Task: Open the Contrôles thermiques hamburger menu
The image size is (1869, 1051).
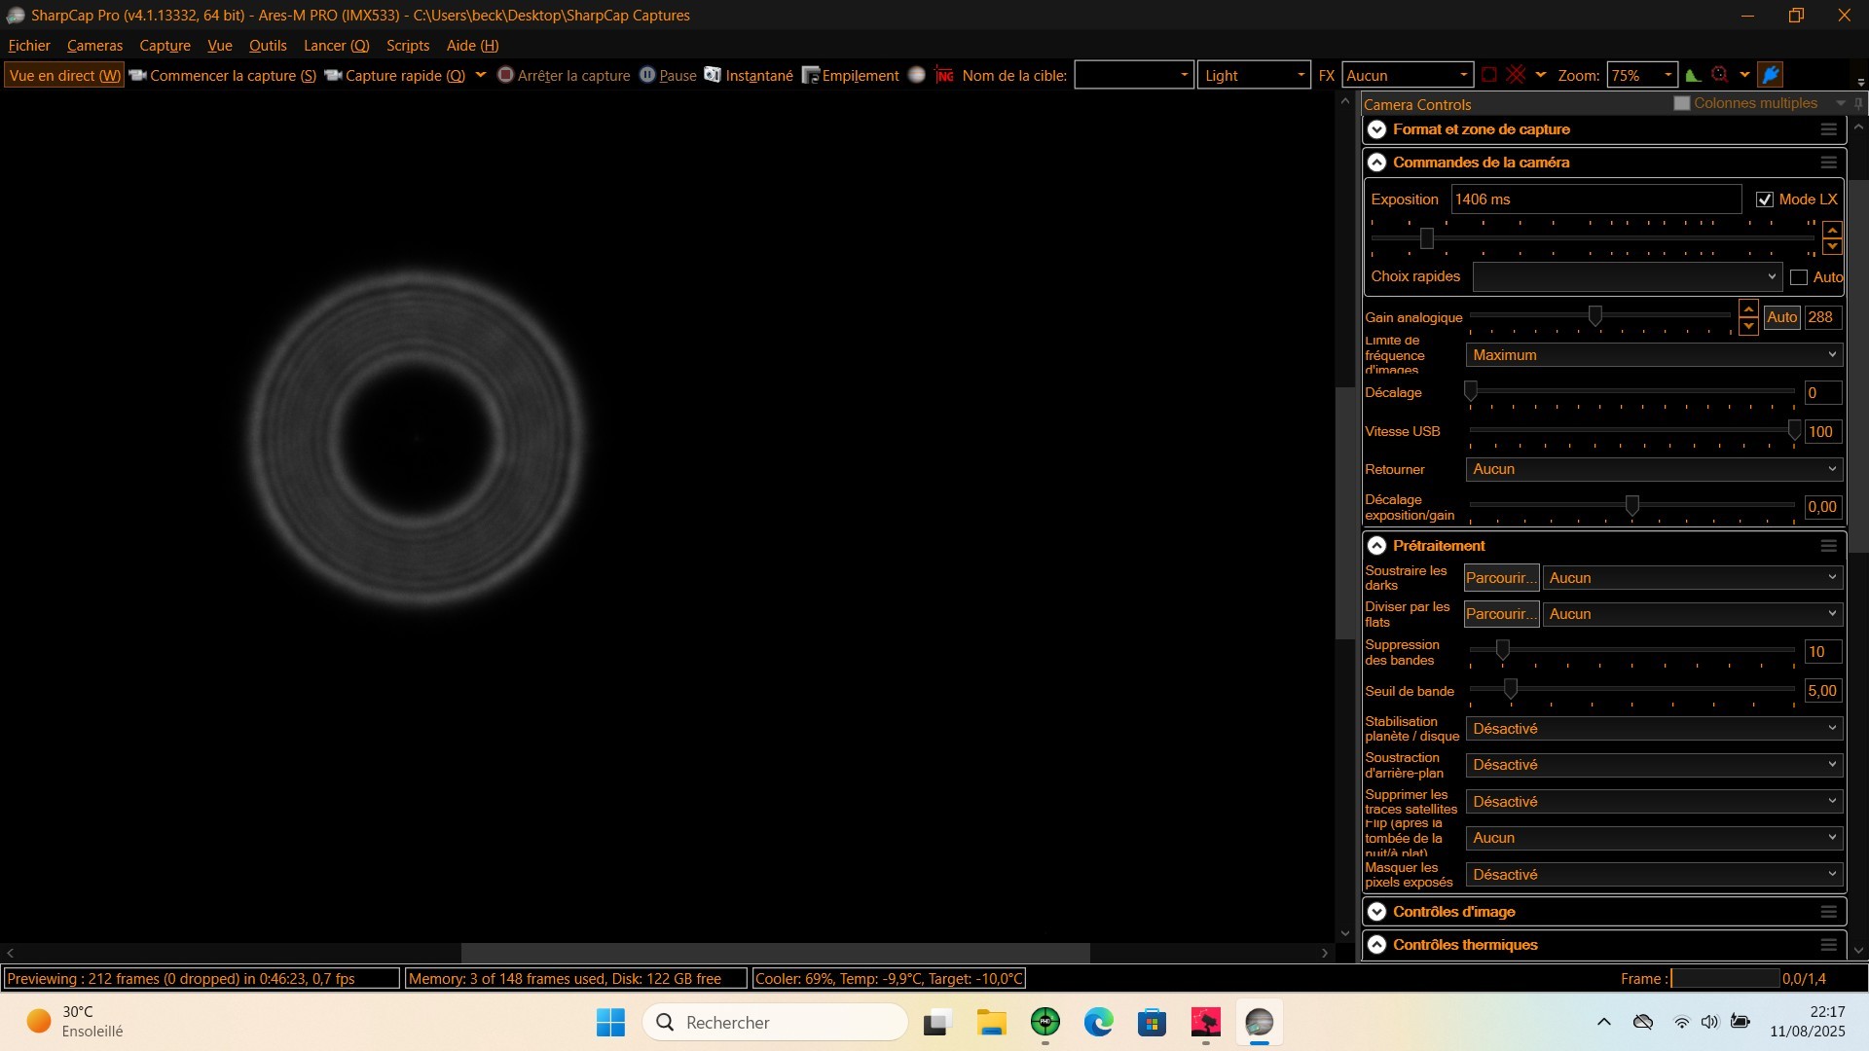Action: coord(1828,945)
